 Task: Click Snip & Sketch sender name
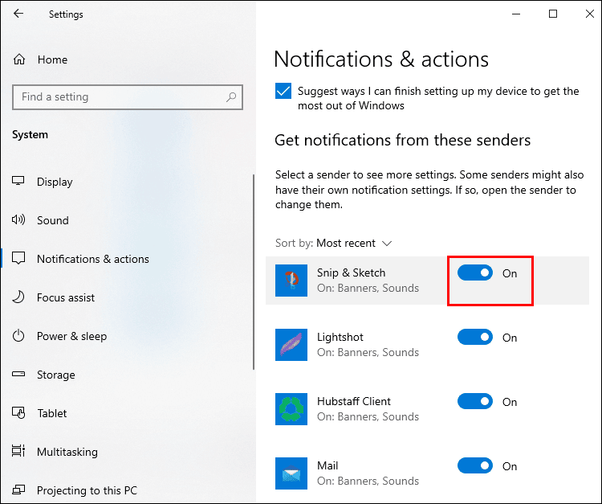(352, 272)
